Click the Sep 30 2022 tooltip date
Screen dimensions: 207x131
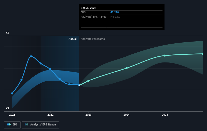coord(88,8)
